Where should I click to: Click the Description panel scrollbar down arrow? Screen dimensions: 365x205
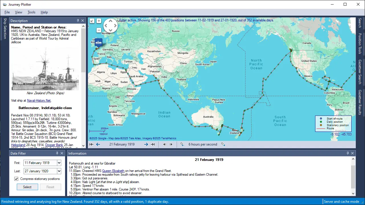83,146
